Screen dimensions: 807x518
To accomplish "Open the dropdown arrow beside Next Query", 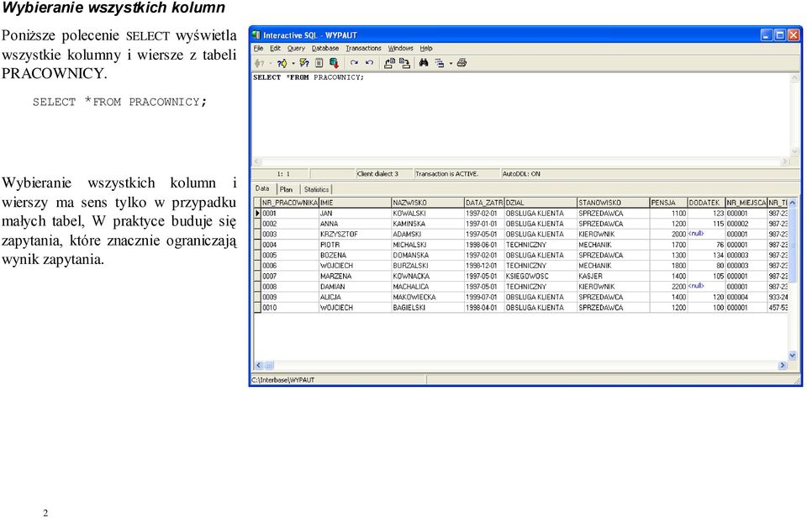I will (x=293, y=63).
